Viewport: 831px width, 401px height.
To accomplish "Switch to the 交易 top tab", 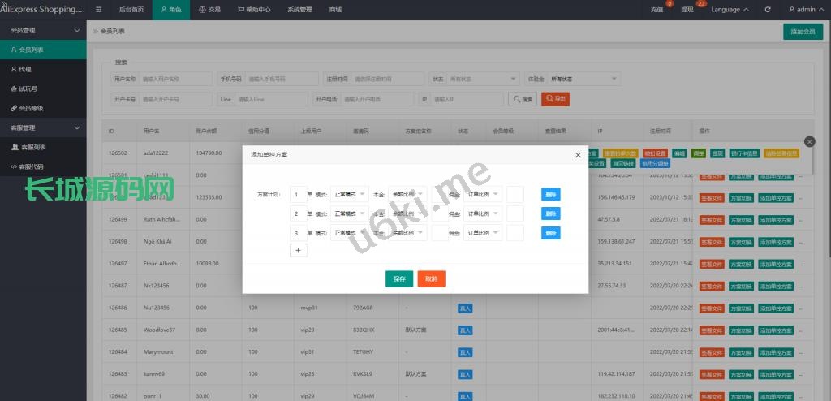I will point(209,10).
